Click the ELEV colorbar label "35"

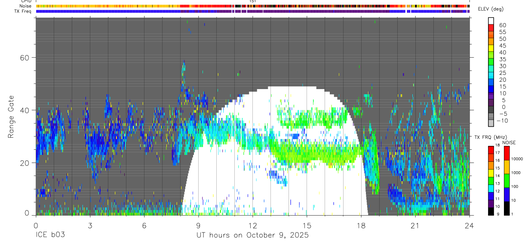click(502, 59)
